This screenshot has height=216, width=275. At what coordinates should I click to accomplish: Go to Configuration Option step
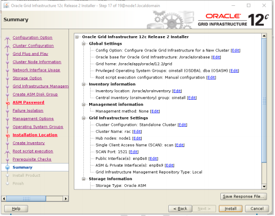tap(32, 38)
